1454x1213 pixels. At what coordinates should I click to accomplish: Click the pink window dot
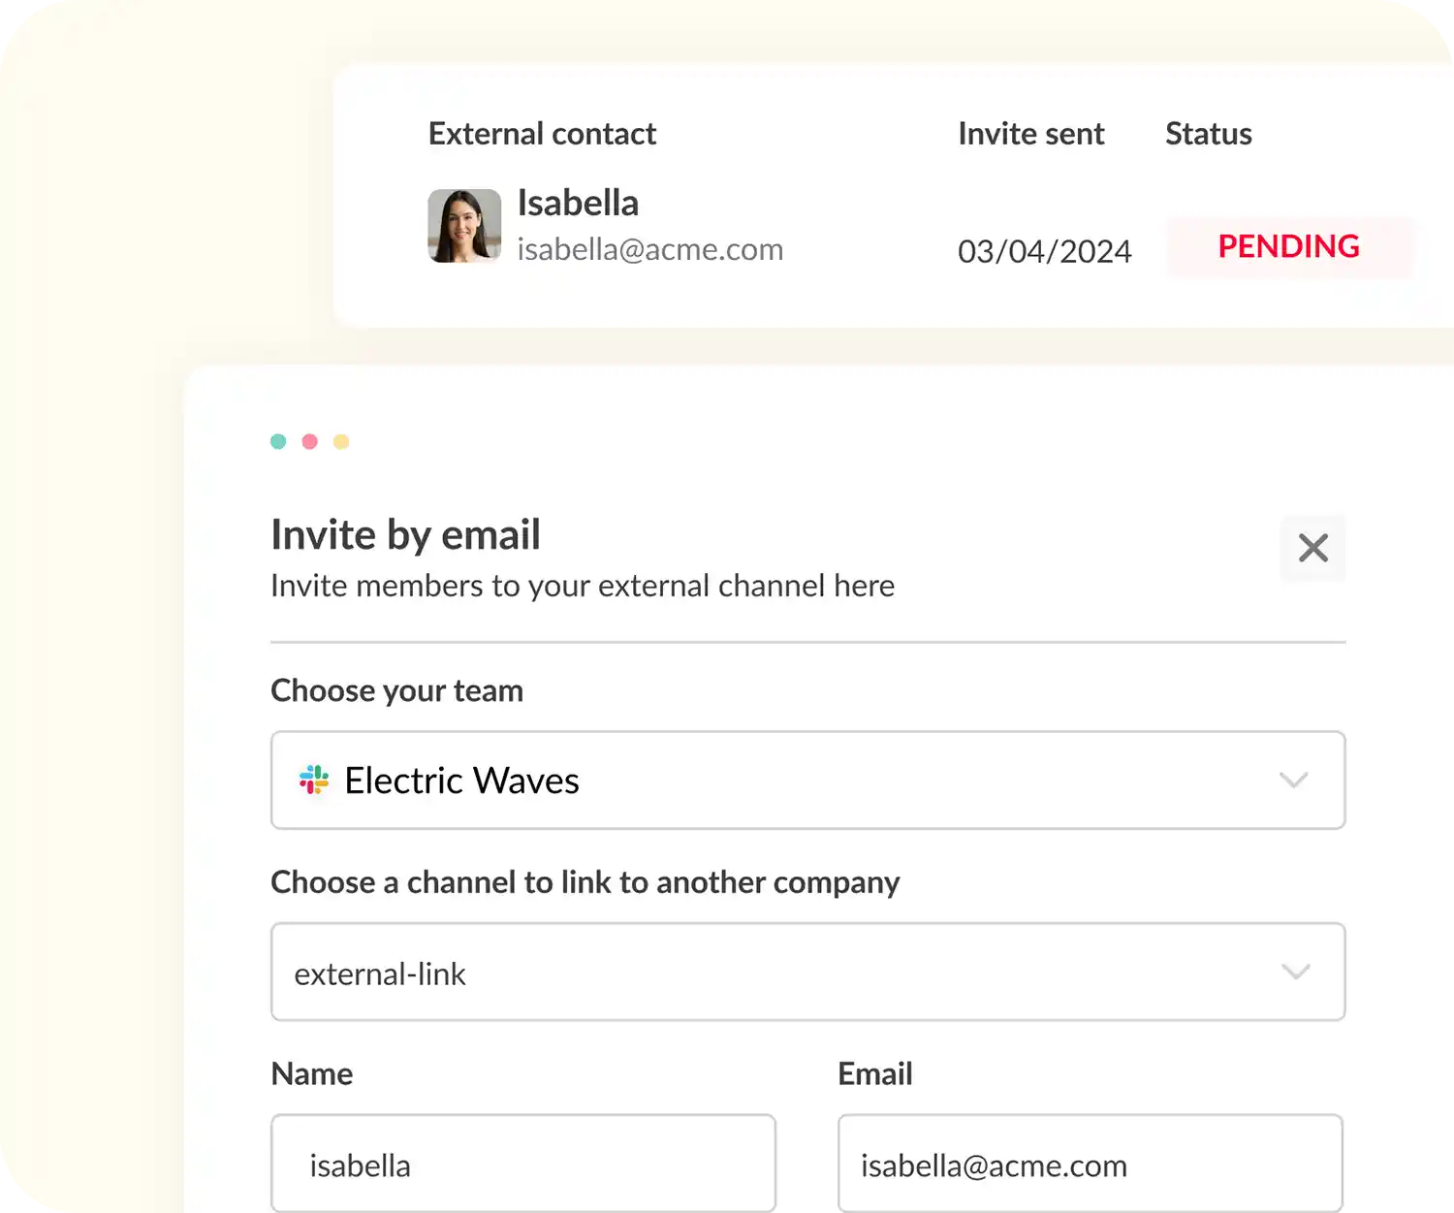click(x=310, y=441)
